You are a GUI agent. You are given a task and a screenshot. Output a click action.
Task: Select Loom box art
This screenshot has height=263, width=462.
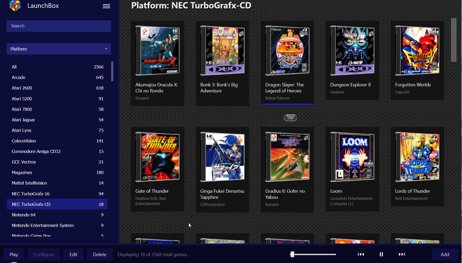pos(352,157)
